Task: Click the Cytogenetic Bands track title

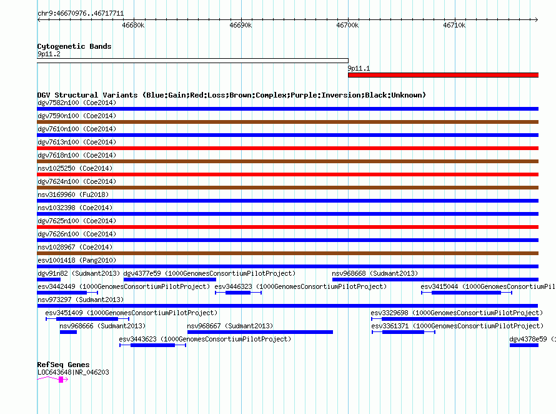Action: (74, 46)
